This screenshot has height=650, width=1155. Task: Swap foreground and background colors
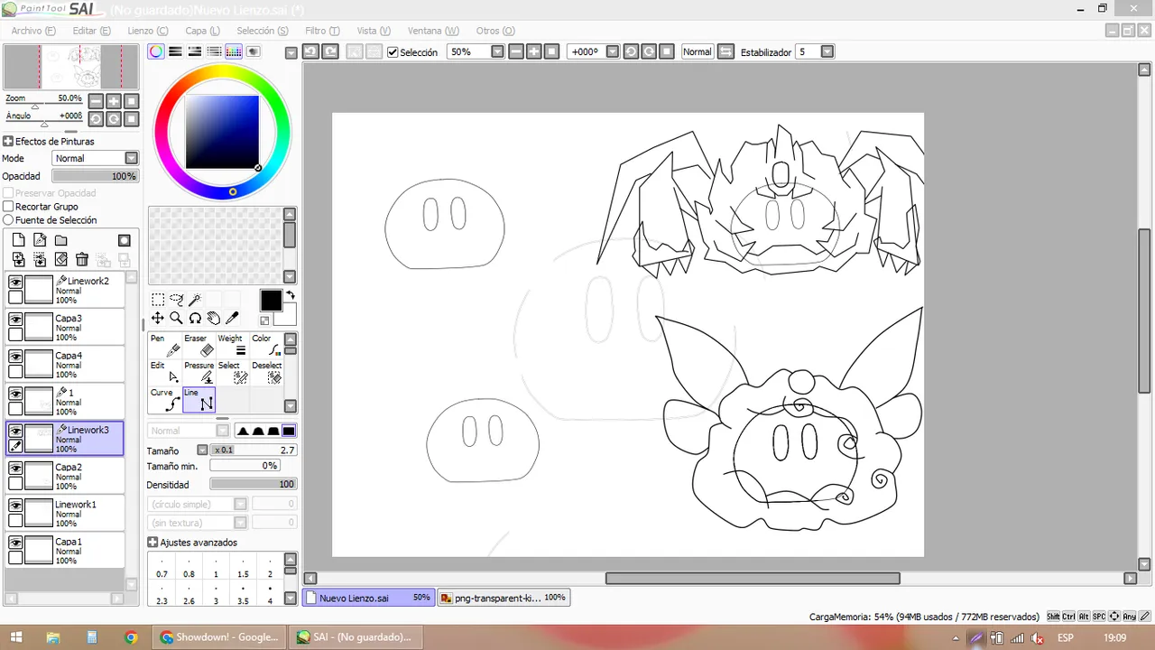291,295
